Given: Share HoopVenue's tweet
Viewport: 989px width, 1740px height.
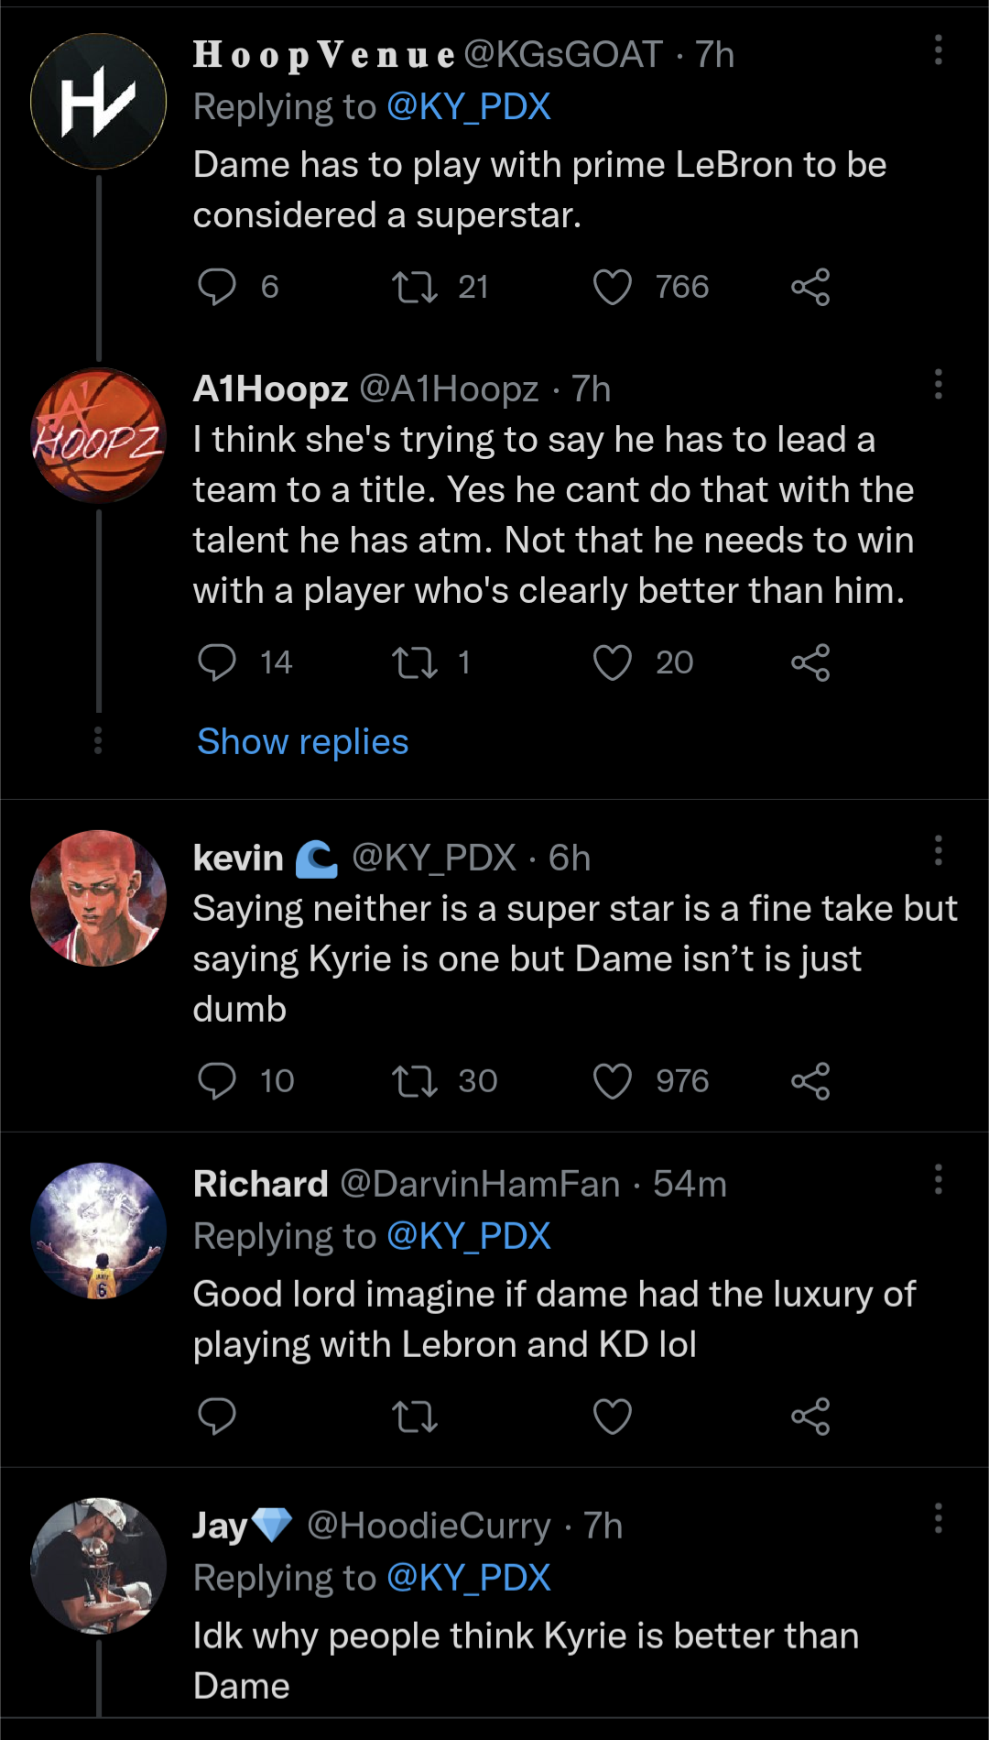Looking at the screenshot, I should tap(810, 287).
